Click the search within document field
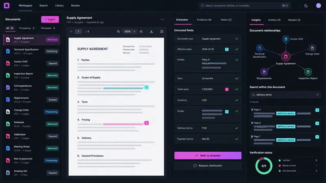 coord(285,95)
